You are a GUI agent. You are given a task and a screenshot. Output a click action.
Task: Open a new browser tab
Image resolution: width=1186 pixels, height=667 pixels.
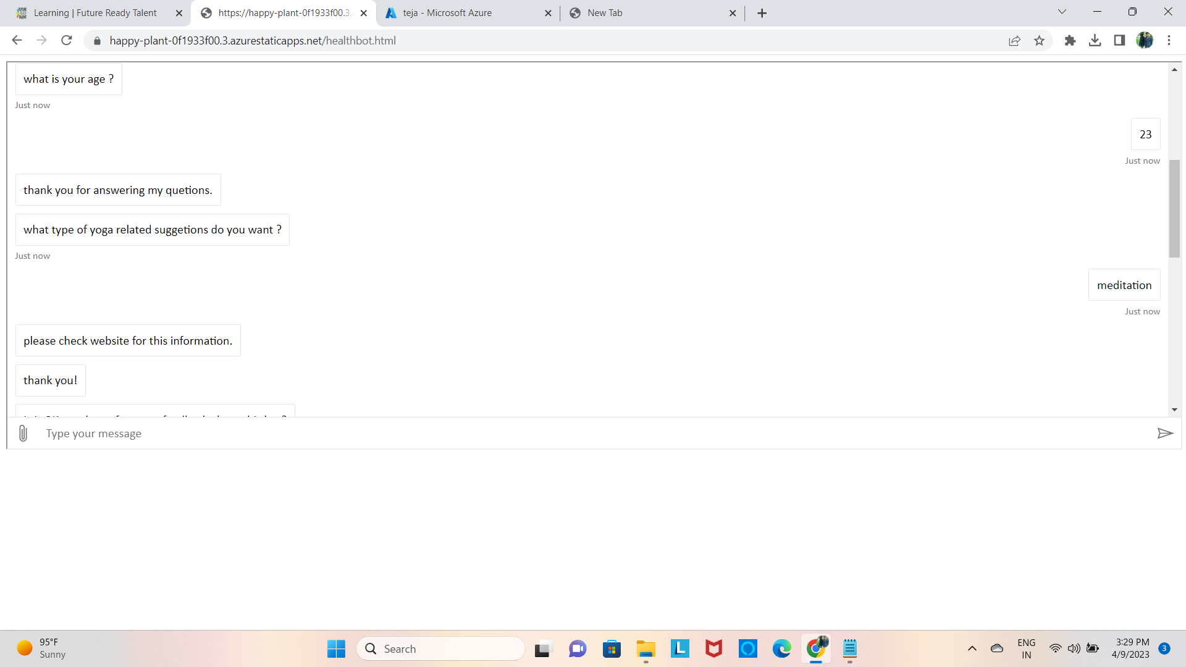click(x=762, y=13)
